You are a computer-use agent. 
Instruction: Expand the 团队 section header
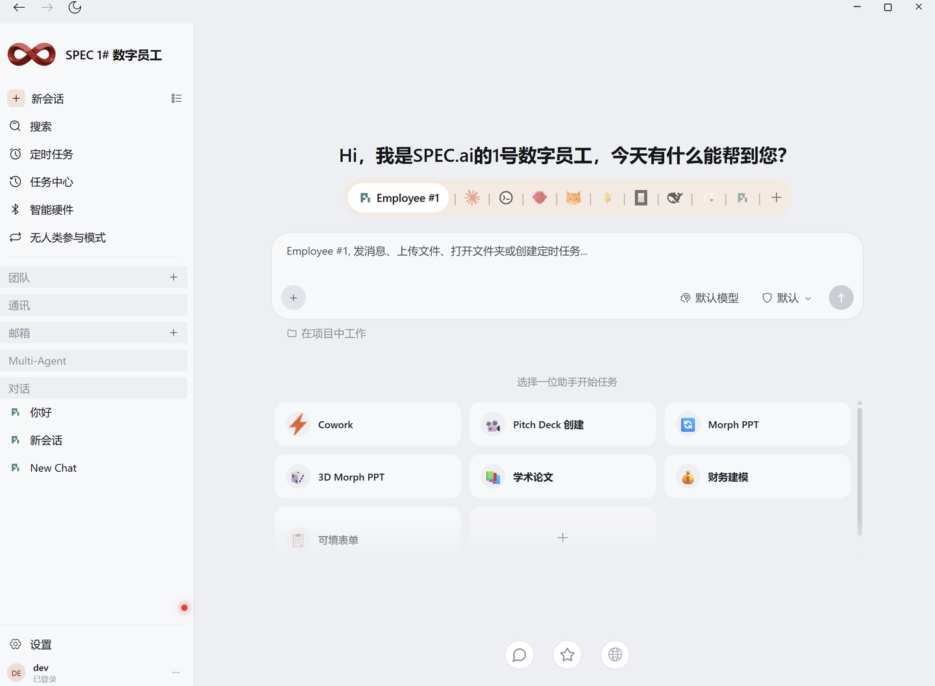coord(93,277)
